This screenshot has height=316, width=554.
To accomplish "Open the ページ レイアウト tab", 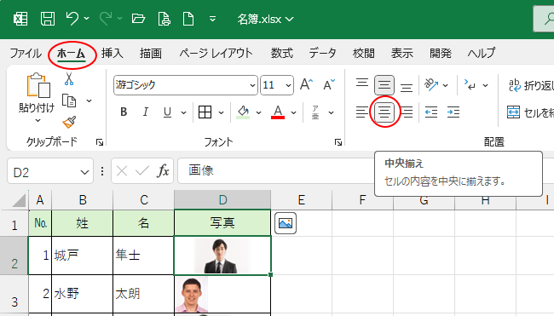I will click(216, 54).
